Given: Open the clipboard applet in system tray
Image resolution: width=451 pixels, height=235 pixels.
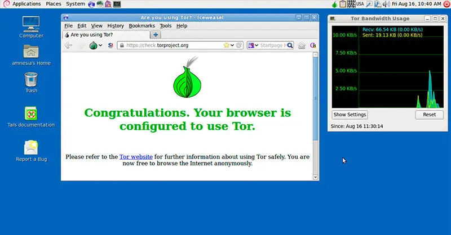Looking at the screenshot, I should pyautogui.click(x=342, y=4).
